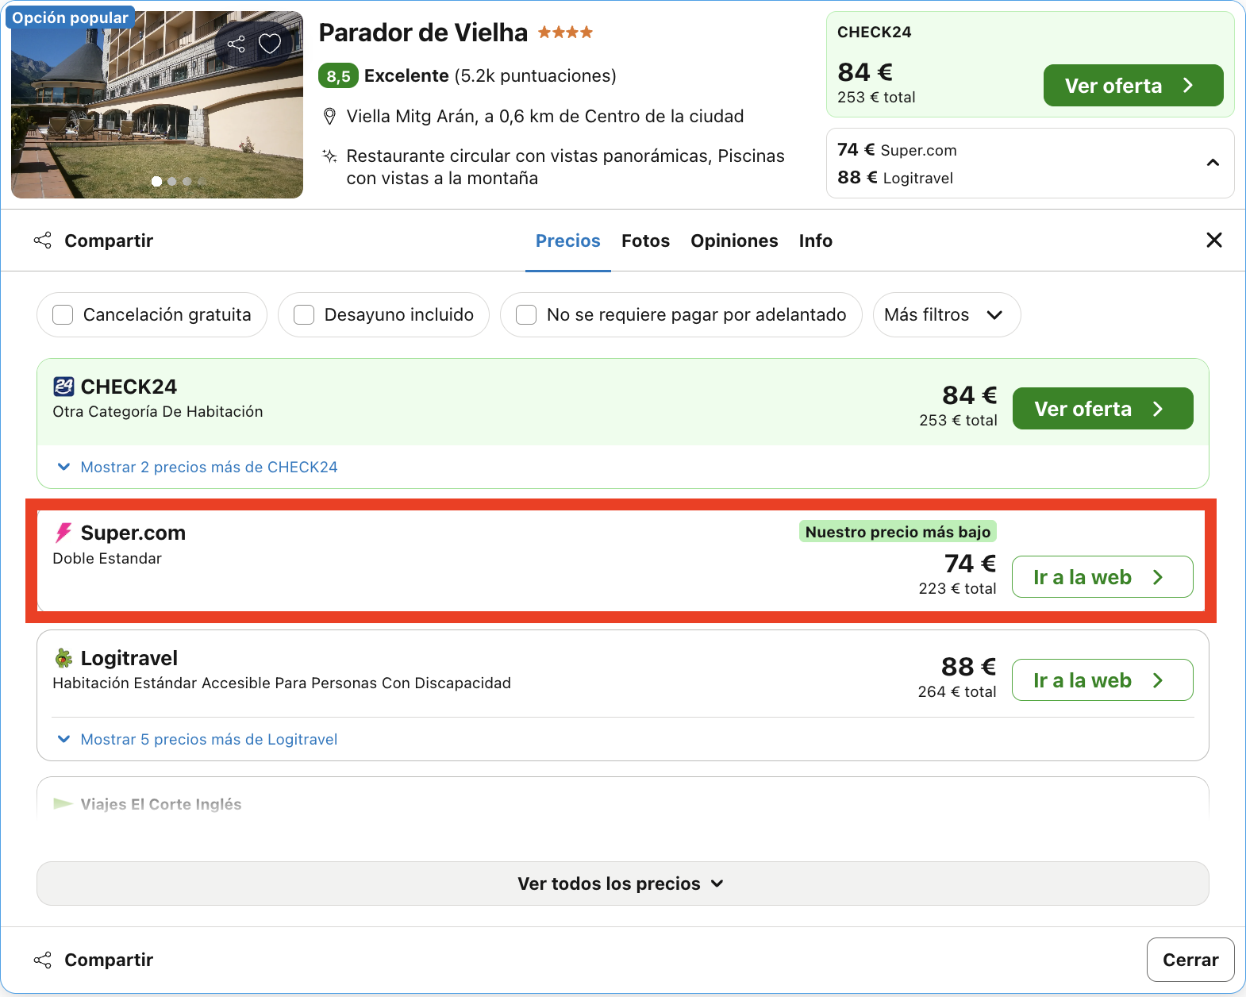The height and width of the screenshot is (997, 1246).
Task: Switch to the Fotos tab
Action: pos(645,241)
